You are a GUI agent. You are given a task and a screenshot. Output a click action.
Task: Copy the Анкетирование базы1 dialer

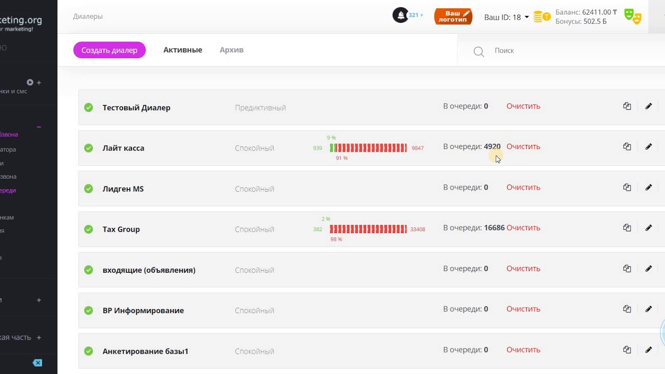tap(627, 350)
